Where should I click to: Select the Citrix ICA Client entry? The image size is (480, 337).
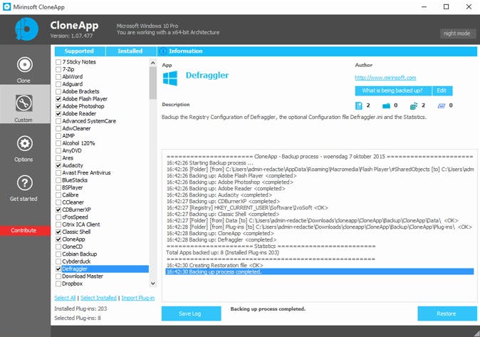[80, 224]
